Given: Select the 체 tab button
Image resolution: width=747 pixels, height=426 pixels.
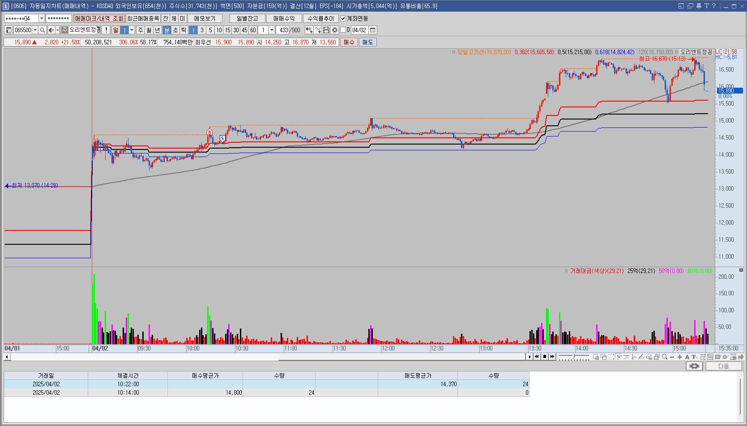Looking at the screenshot, I should coord(174,18).
